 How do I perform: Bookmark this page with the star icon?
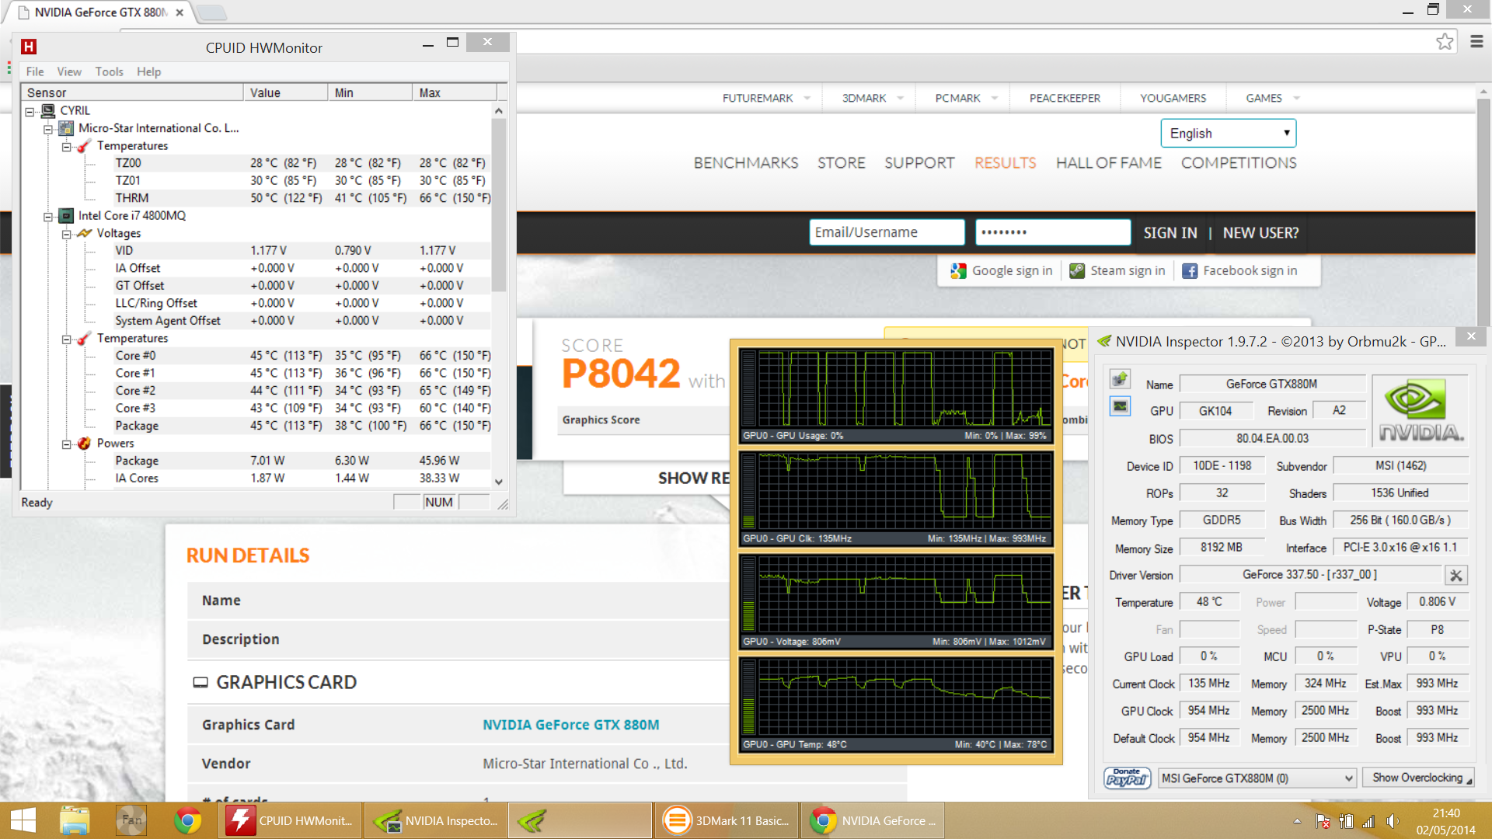click(x=1445, y=41)
